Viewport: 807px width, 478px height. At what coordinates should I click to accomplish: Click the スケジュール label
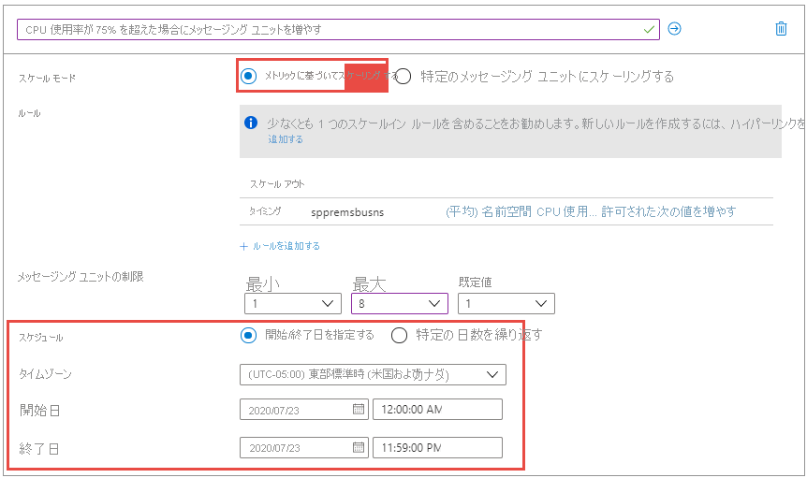coord(40,338)
